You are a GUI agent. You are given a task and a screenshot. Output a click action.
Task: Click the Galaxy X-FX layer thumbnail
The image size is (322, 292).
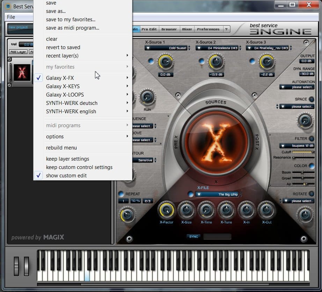22,72
